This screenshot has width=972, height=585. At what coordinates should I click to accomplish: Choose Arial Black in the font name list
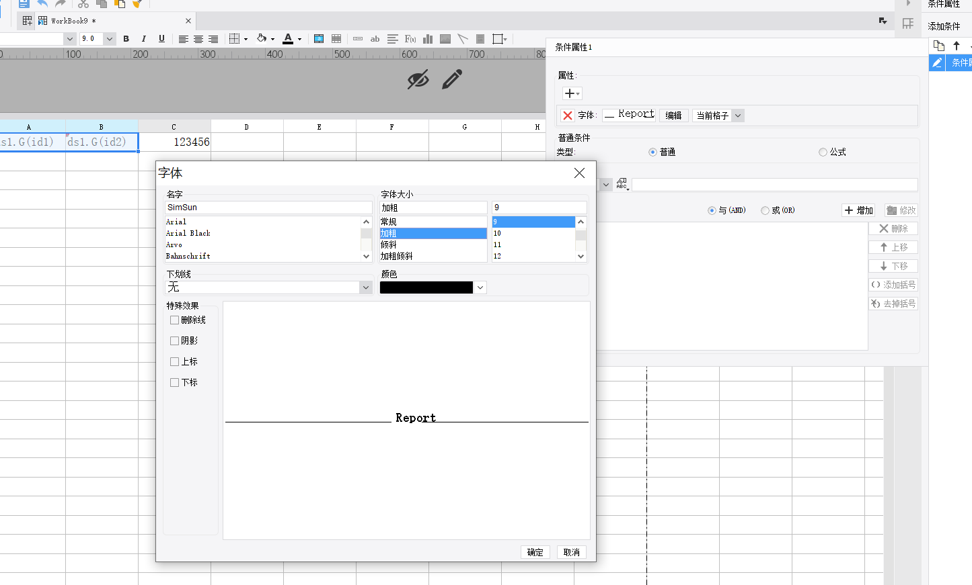(263, 234)
